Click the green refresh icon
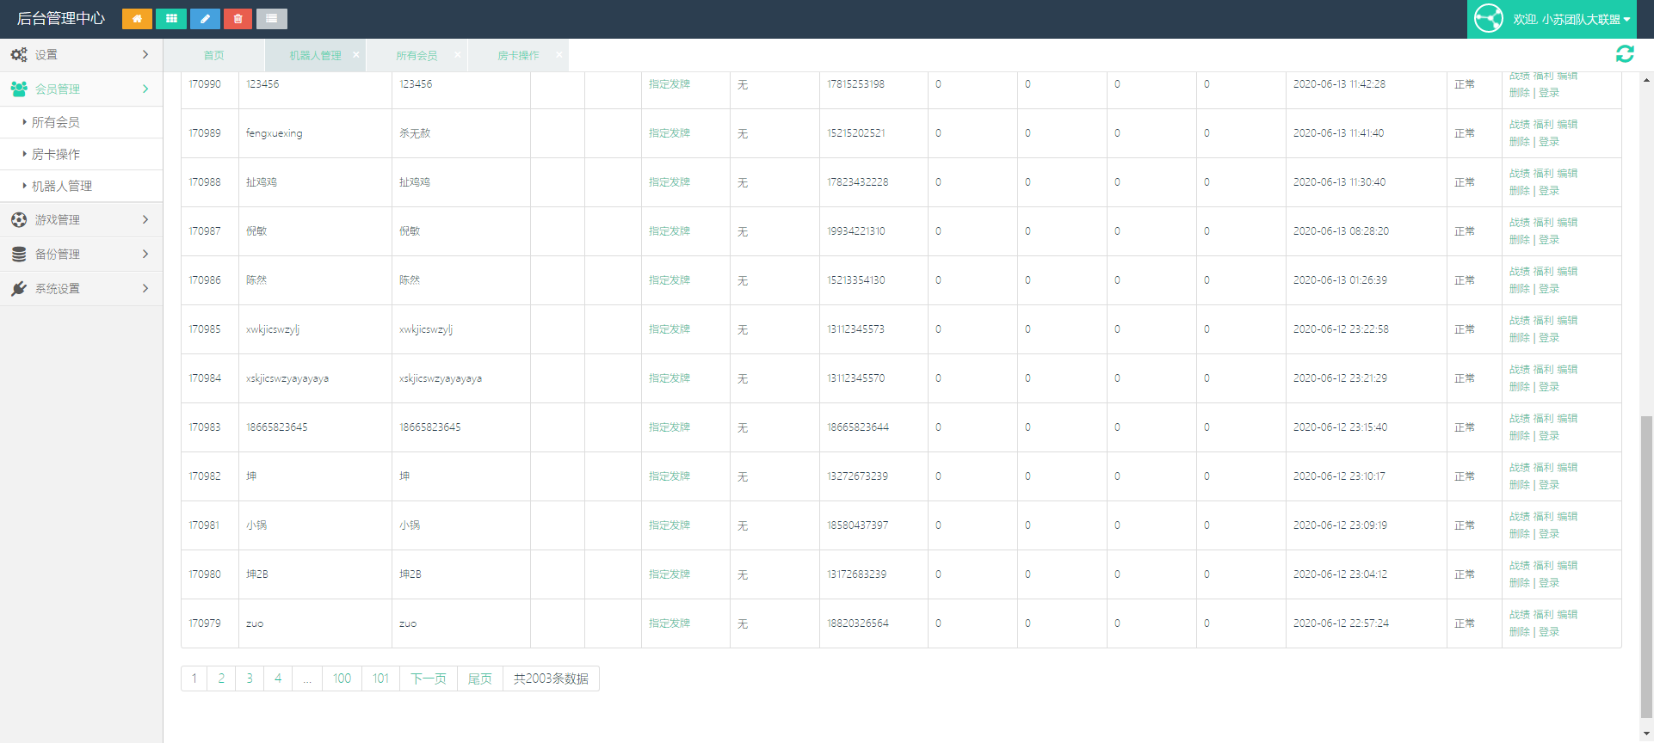The width and height of the screenshot is (1654, 743). (1625, 54)
